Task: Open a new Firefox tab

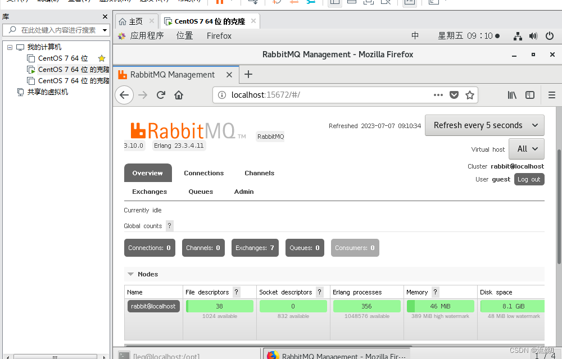Action: click(x=248, y=74)
